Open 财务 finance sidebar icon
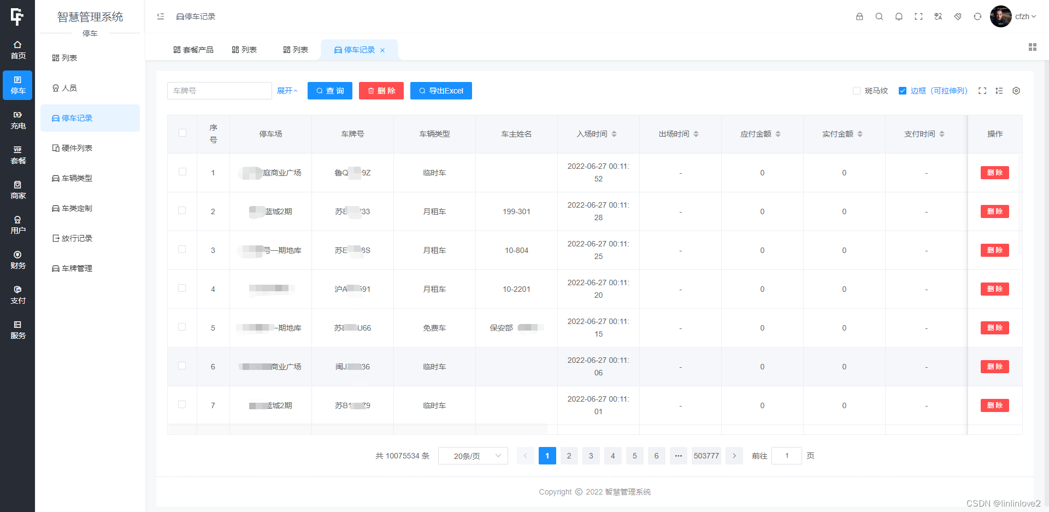This screenshot has height=512, width=1049. [17, 260]
